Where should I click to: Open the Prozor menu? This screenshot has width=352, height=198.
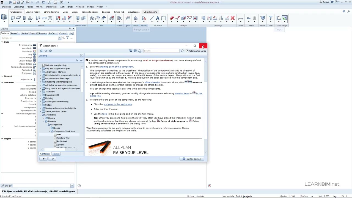[100, 7]
